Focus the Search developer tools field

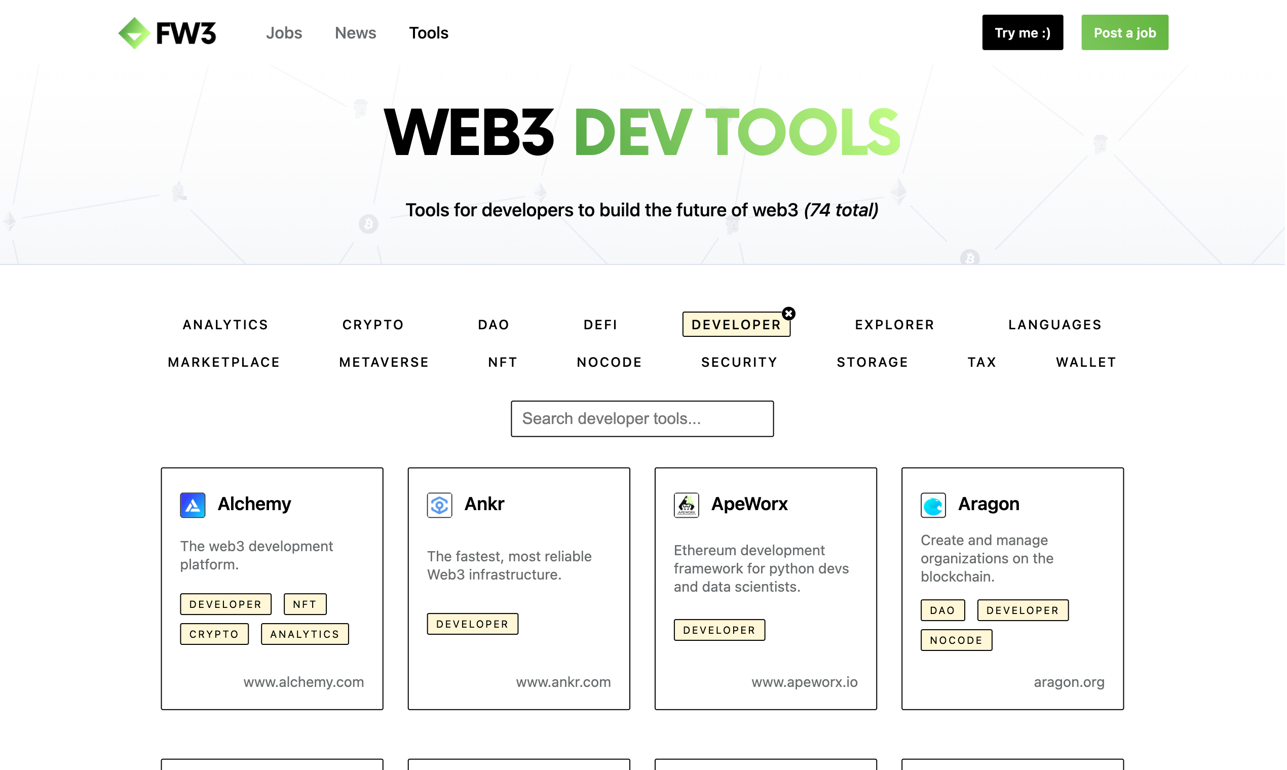pos(642,419)
